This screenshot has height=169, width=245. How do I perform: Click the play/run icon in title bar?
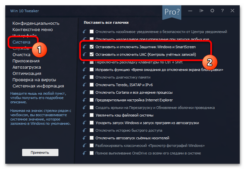[201, 11]
